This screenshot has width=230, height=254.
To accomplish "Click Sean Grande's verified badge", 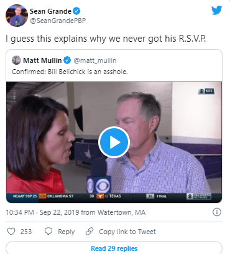I will click(76, 11).
